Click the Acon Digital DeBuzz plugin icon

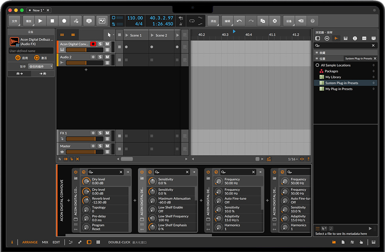tap(14, 41)
